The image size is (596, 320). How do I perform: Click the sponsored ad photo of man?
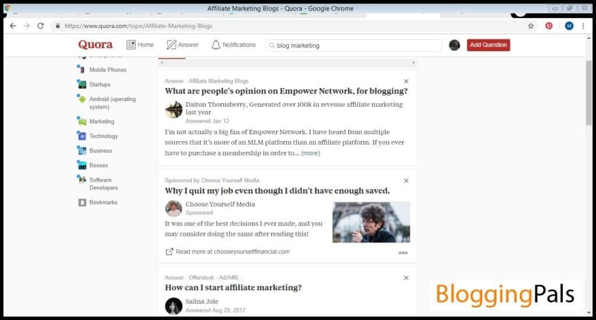point(371,222)
